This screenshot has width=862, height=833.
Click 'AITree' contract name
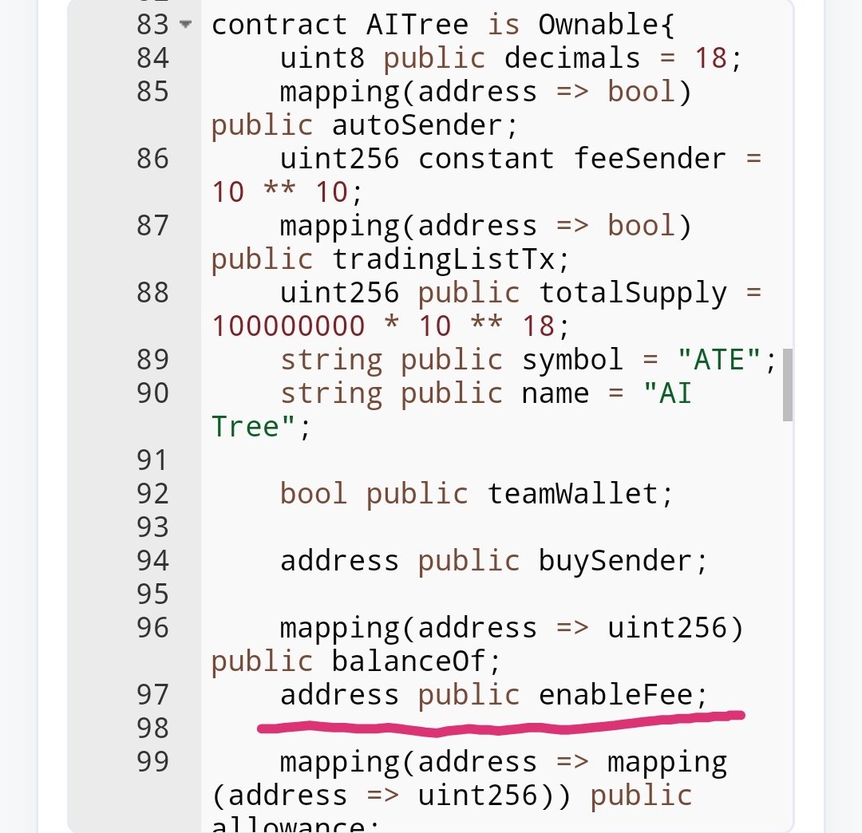coord(417,25)
